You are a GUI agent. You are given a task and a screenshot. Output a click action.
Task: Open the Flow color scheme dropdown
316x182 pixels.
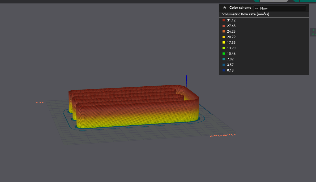(280, 8)
